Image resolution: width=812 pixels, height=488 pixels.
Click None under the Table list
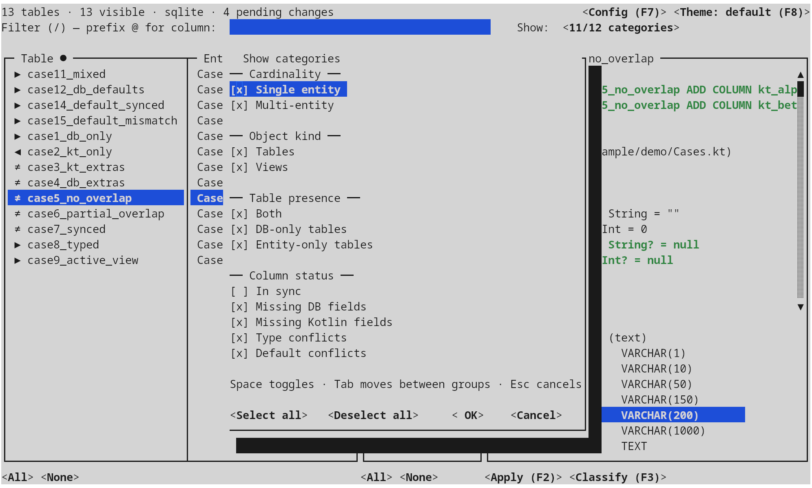click(60, 477)
